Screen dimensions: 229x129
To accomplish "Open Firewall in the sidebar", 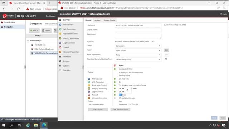I will (x=65, y=47).
